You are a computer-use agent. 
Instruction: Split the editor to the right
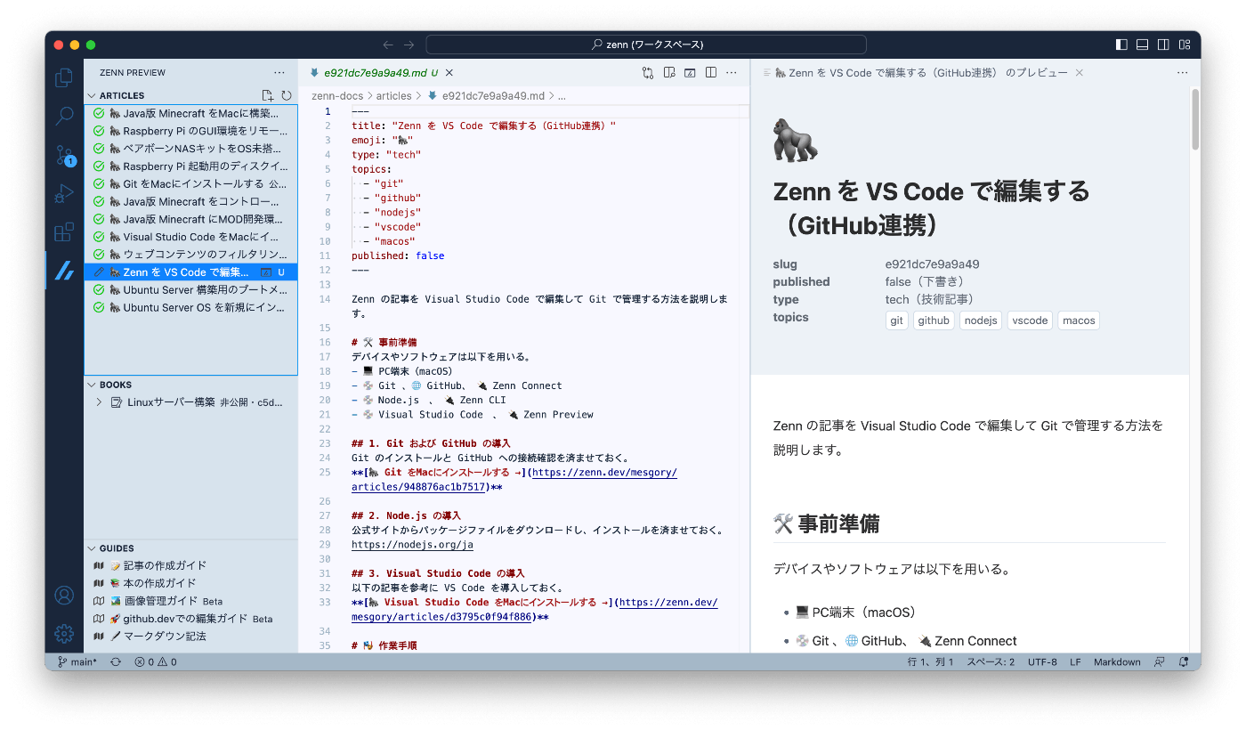point(710,73)
